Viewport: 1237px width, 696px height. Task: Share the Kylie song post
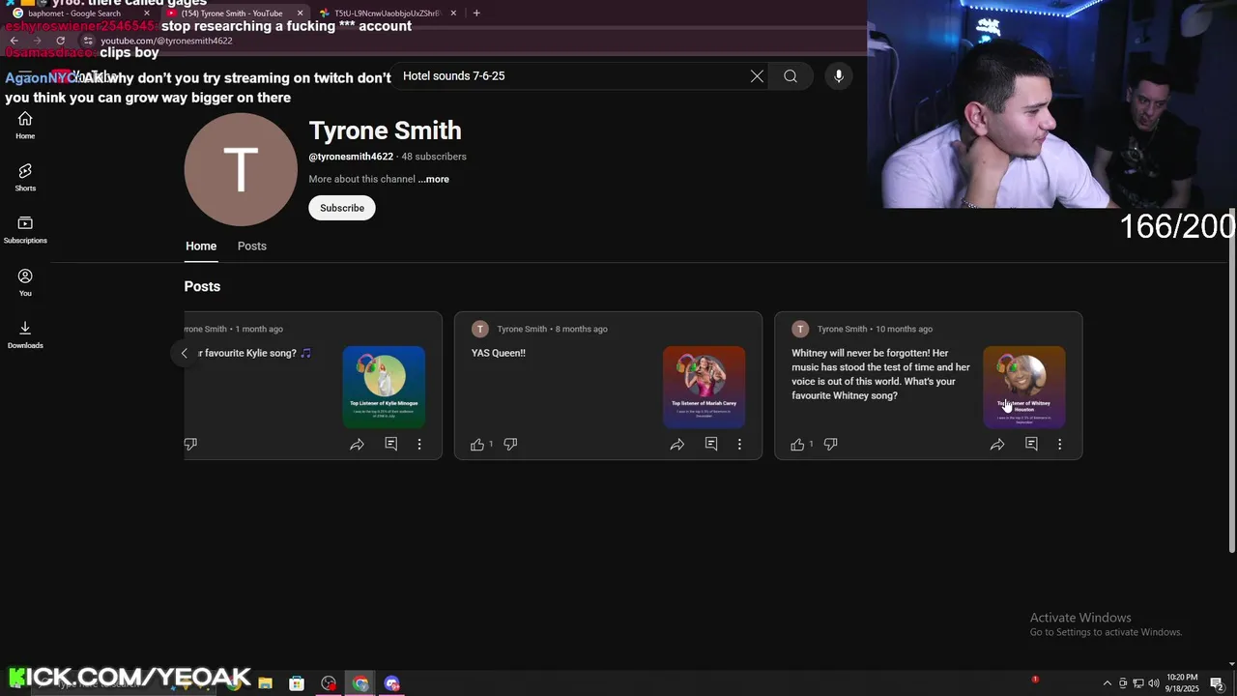click(357, 444)
